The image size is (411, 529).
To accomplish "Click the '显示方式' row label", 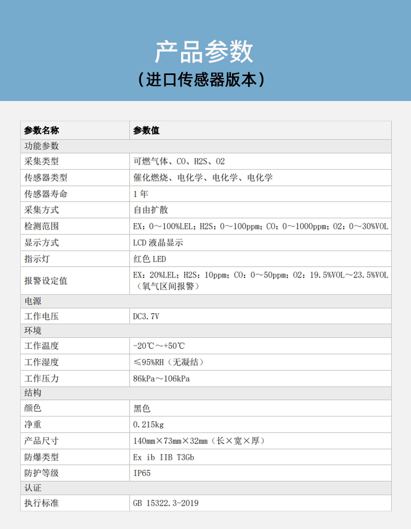I will (42, 242).
